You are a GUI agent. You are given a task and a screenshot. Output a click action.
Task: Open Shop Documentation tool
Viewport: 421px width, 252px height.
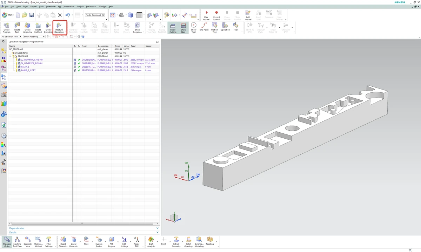click(137, 27)
